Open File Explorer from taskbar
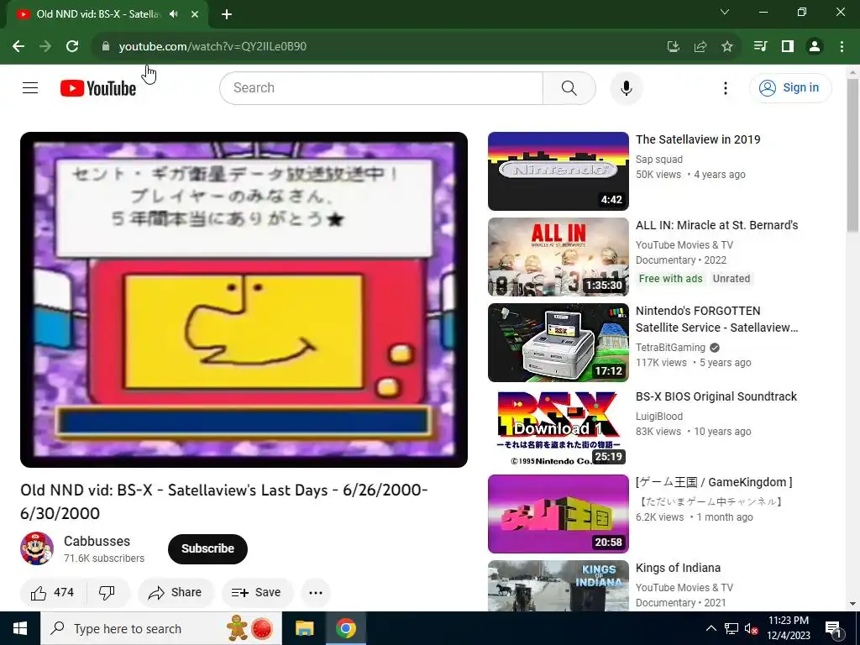Screen dimensions: 860x645 pyautogui.click(x=304, y=628)
